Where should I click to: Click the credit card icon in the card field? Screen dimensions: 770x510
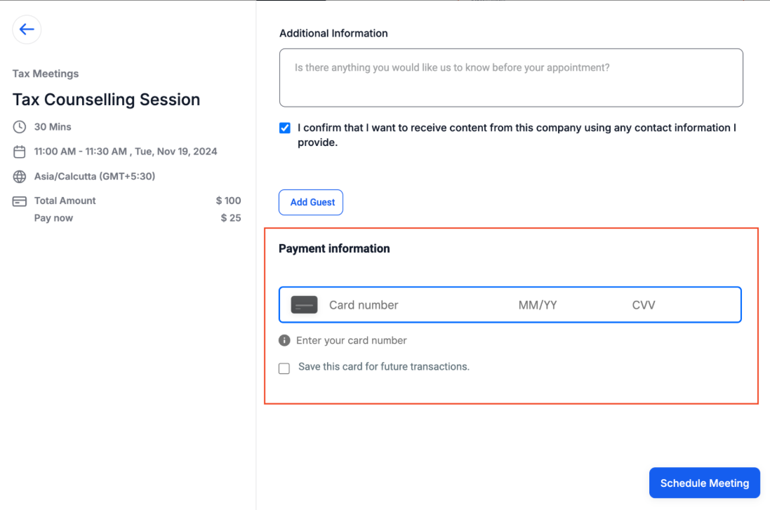pyautogui.click(x=305, y=305)
